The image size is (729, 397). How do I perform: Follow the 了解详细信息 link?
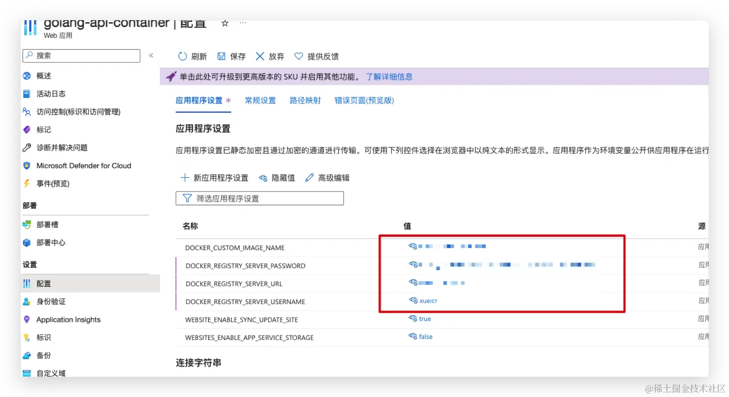point(389,77)
